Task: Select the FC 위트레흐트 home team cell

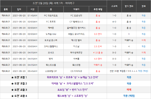Action: click(51, 16)
